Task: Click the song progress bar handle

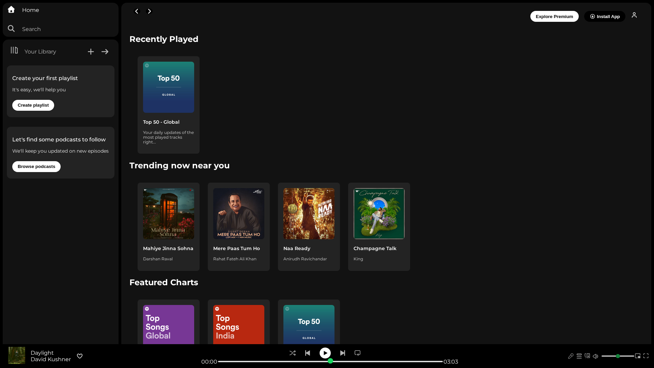Action: (x=330, y=361)
